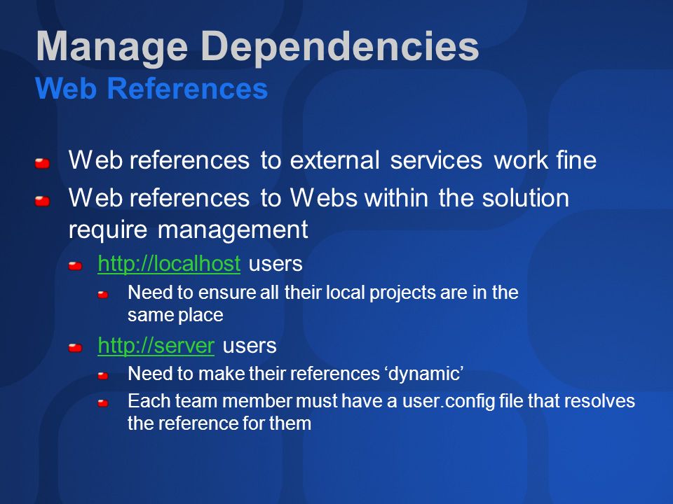Open the http://server hyperlink

tap(156, 345)
